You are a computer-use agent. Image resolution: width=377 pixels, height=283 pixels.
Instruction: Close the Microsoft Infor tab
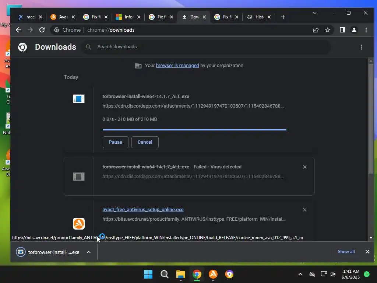[138, 17]
